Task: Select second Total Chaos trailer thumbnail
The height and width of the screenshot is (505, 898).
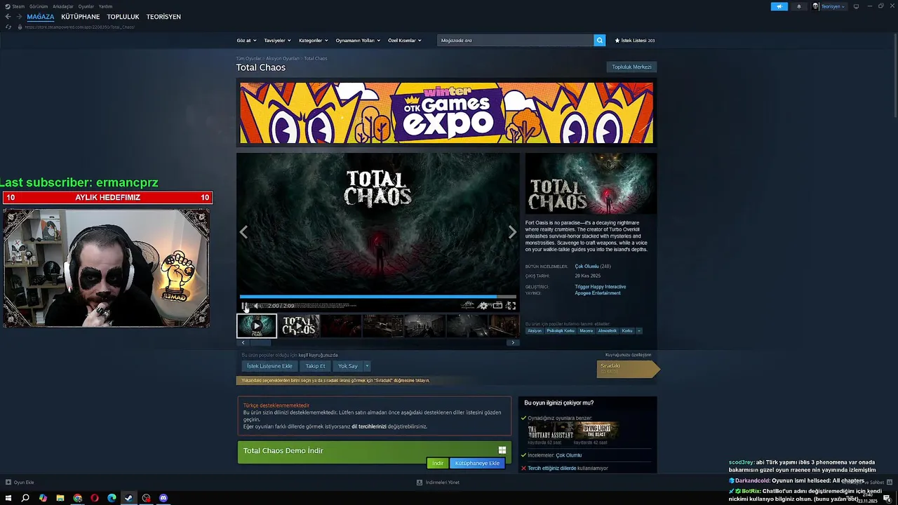Action: point(299,325)
